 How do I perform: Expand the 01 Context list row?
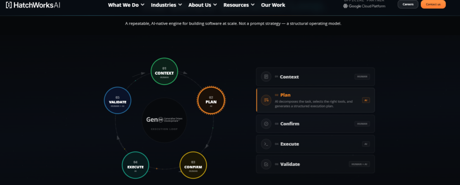click(x=315, y=77)
